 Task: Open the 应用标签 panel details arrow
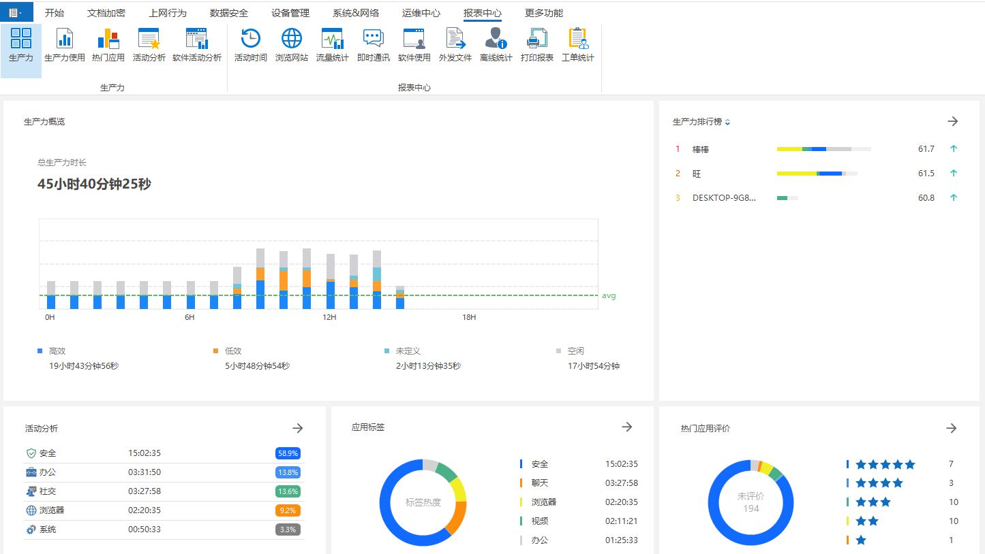pos(627,427)
